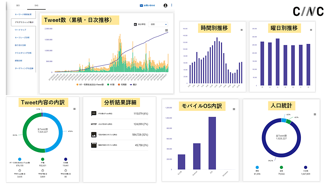Switch to the SEO tab
Screen dimensions: 331x186
[18, 5]
